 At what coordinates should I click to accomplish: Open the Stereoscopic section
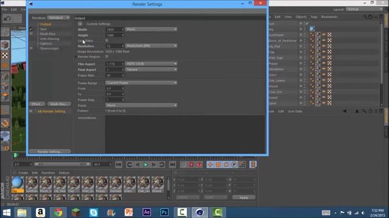coord(49,48)
